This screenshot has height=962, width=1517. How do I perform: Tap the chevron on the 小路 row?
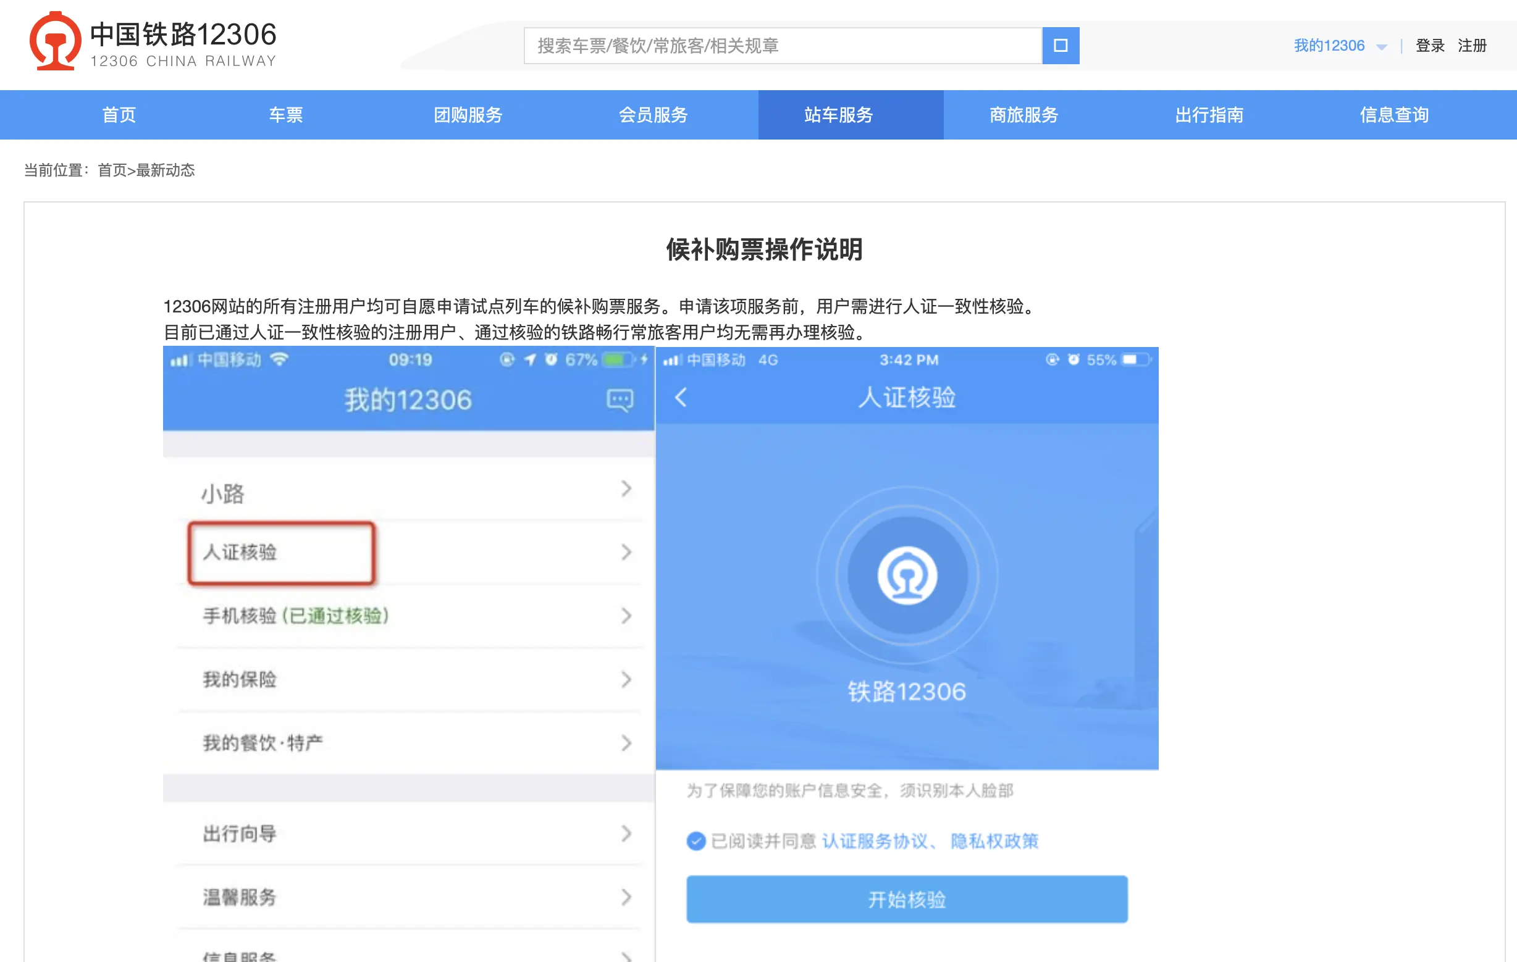pos(626,488)
